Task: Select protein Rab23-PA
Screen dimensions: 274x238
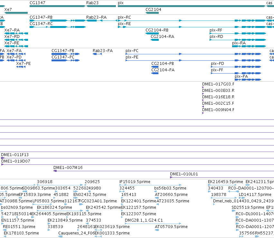Action: pyautogui.click(x=97, y=54)
